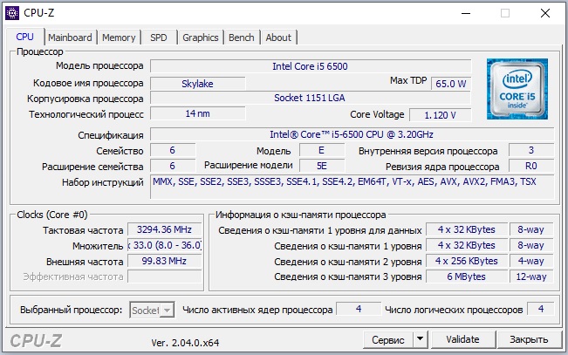This screenshot has width=568, height=355.
Task: Click the Сервис button
Action: [x=388, y=339]
